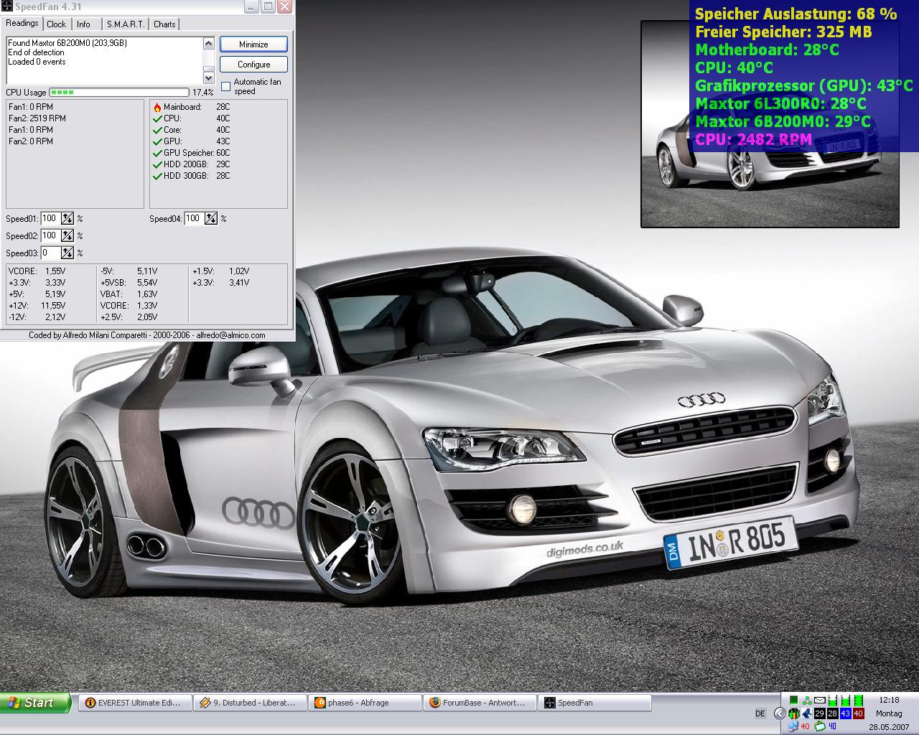Image resolution: width=919 pixels, height=735 pixels.
Task: Click the Configure button
Action: (x=253, y=65)
